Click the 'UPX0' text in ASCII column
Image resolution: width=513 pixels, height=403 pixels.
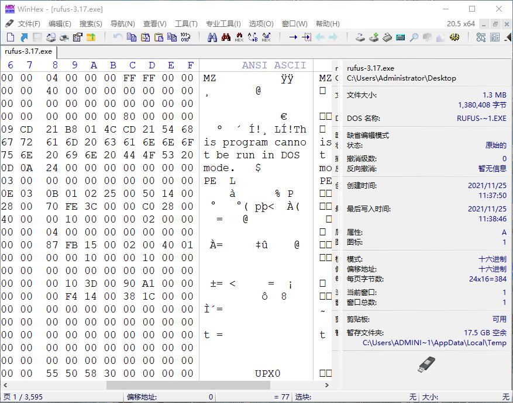pos(268,374)
